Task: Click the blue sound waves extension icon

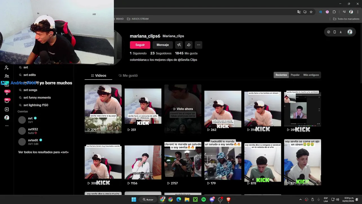Action: click(320, 12)
